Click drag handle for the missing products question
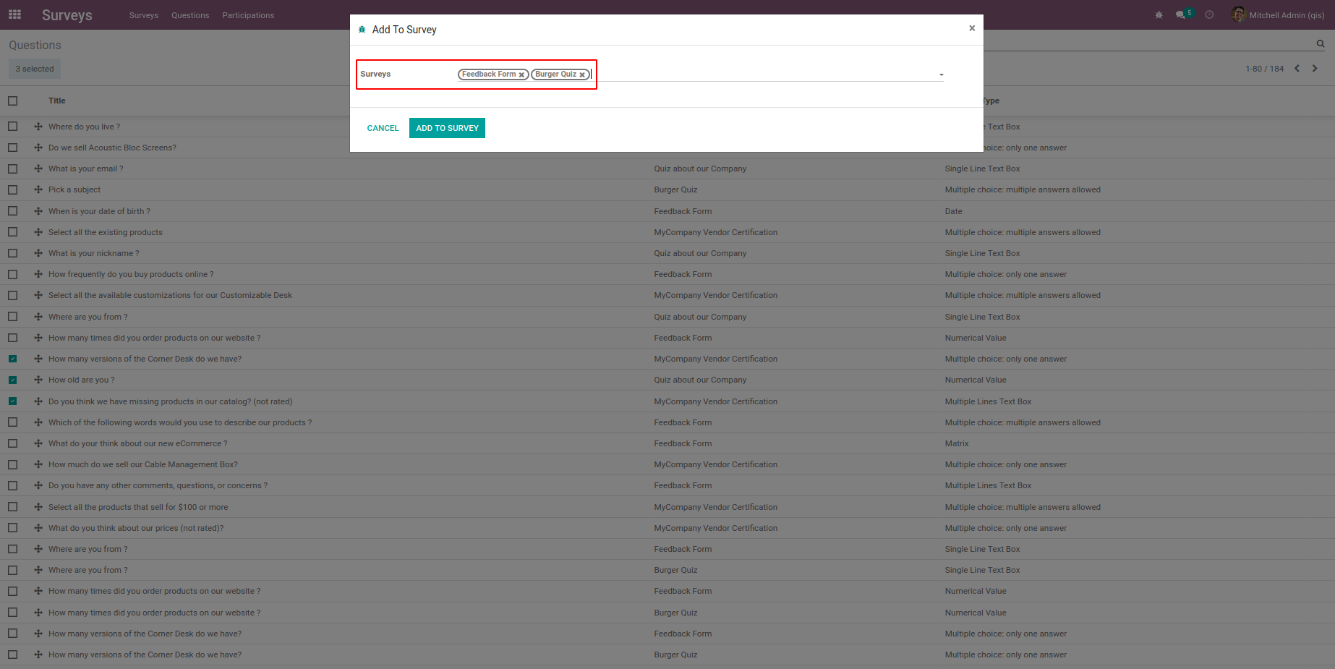The width and height of the screenshot is (1335, 669). pyautogui.click(x=38, y=401)
